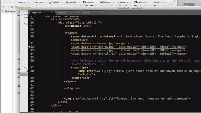Select the Free Images tab in Chrome
201x113 pixels.
[x=38, y=2]
